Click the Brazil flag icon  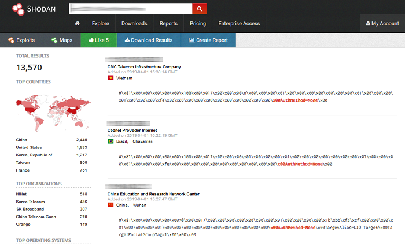point(111,141)
